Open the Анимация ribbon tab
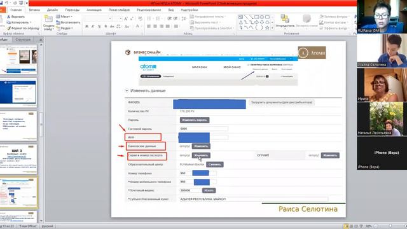 (x=94, y=10)
